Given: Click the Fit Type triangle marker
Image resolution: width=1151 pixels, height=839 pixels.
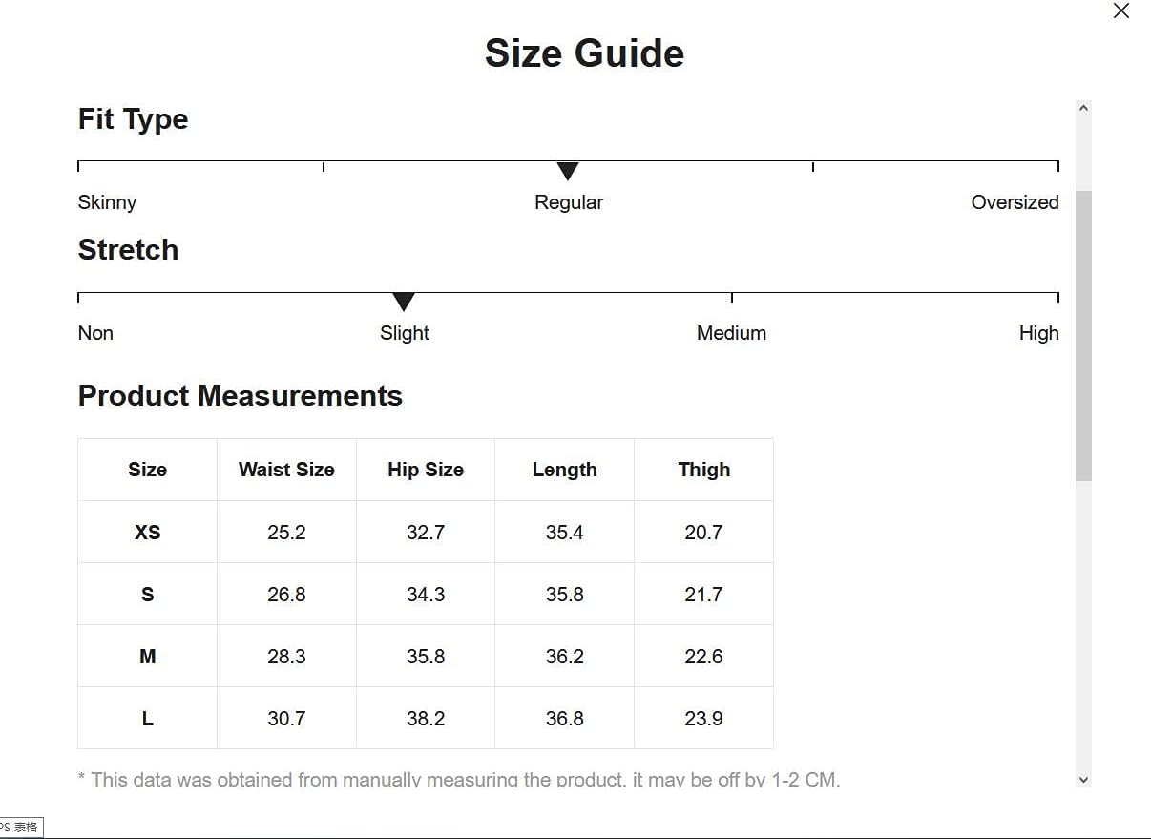Looking at the screenshot, I should click(568, 171).
